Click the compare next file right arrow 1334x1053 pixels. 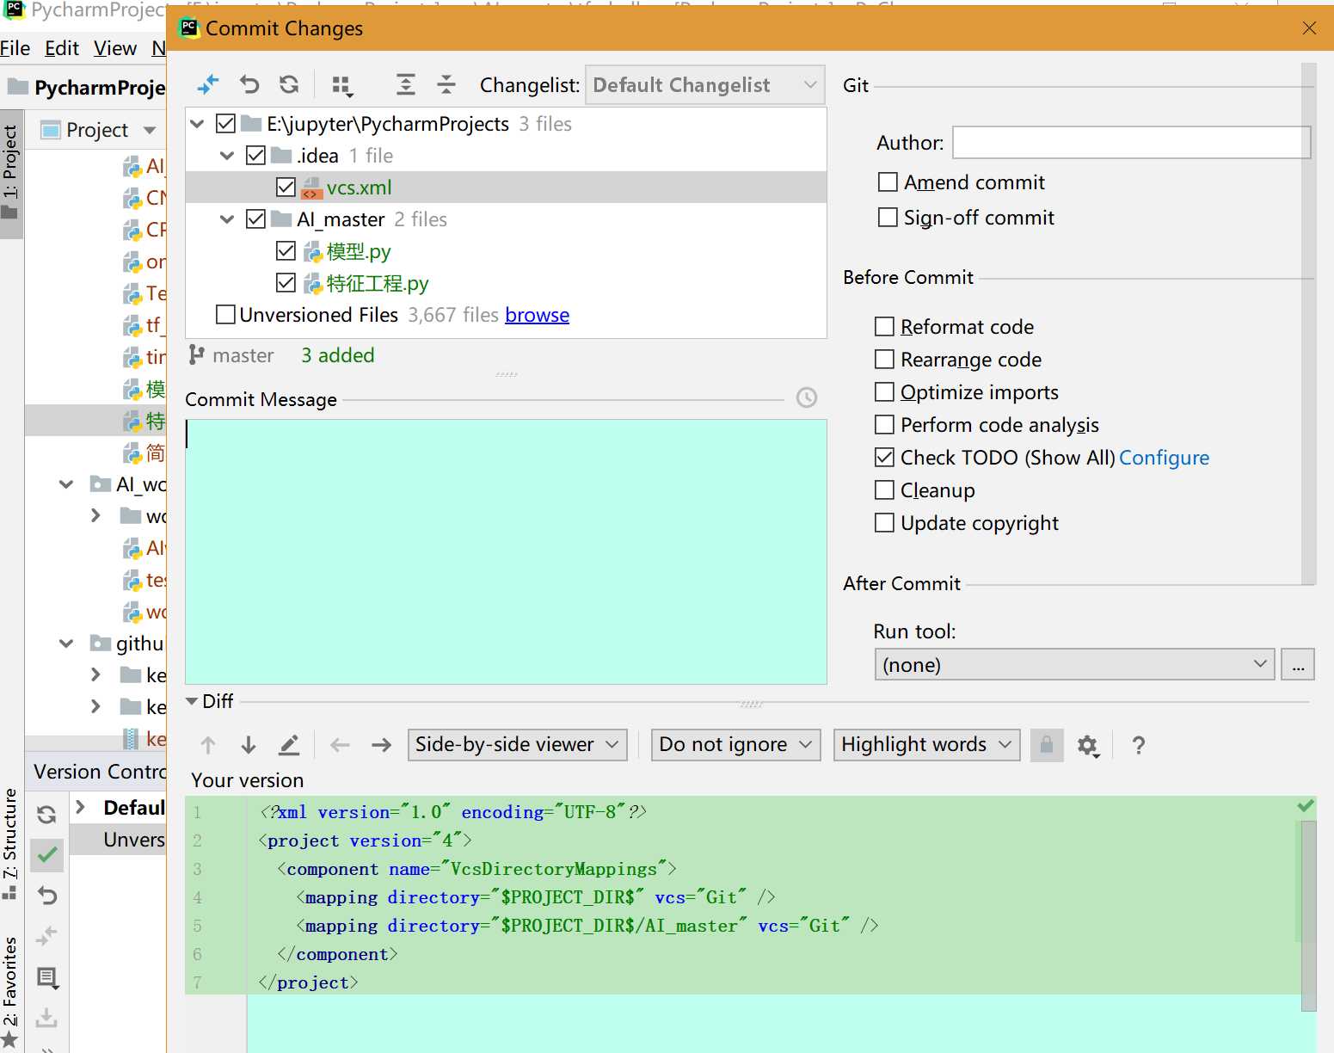tap(381, 745)
